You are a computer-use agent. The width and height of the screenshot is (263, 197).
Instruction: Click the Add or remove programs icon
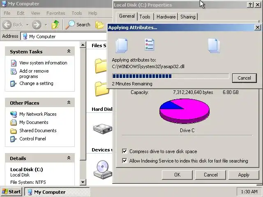14,71
